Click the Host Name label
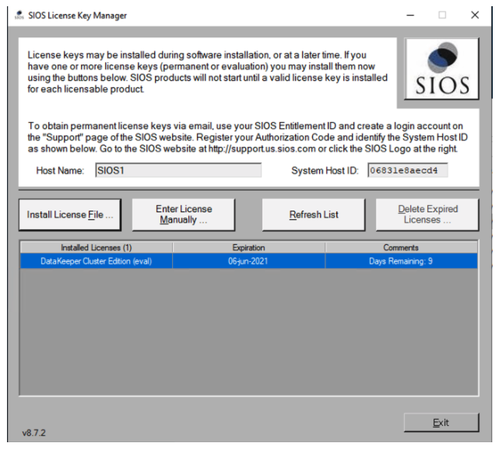The width and height of the screenshot is (499, 450). click(x=60, y=171)
